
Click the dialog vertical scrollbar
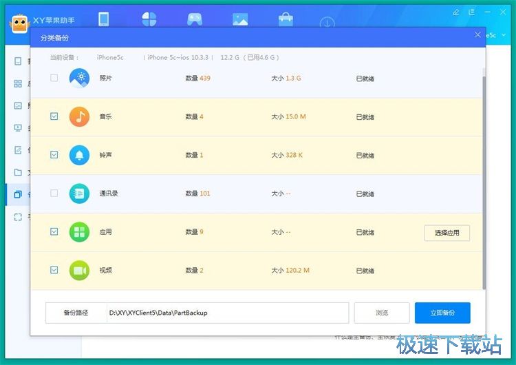(x=484, y=179)
